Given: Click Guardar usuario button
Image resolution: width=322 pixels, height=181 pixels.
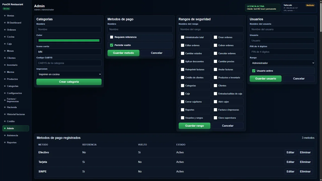Looking at the screenshot, I should coord(266,78).
